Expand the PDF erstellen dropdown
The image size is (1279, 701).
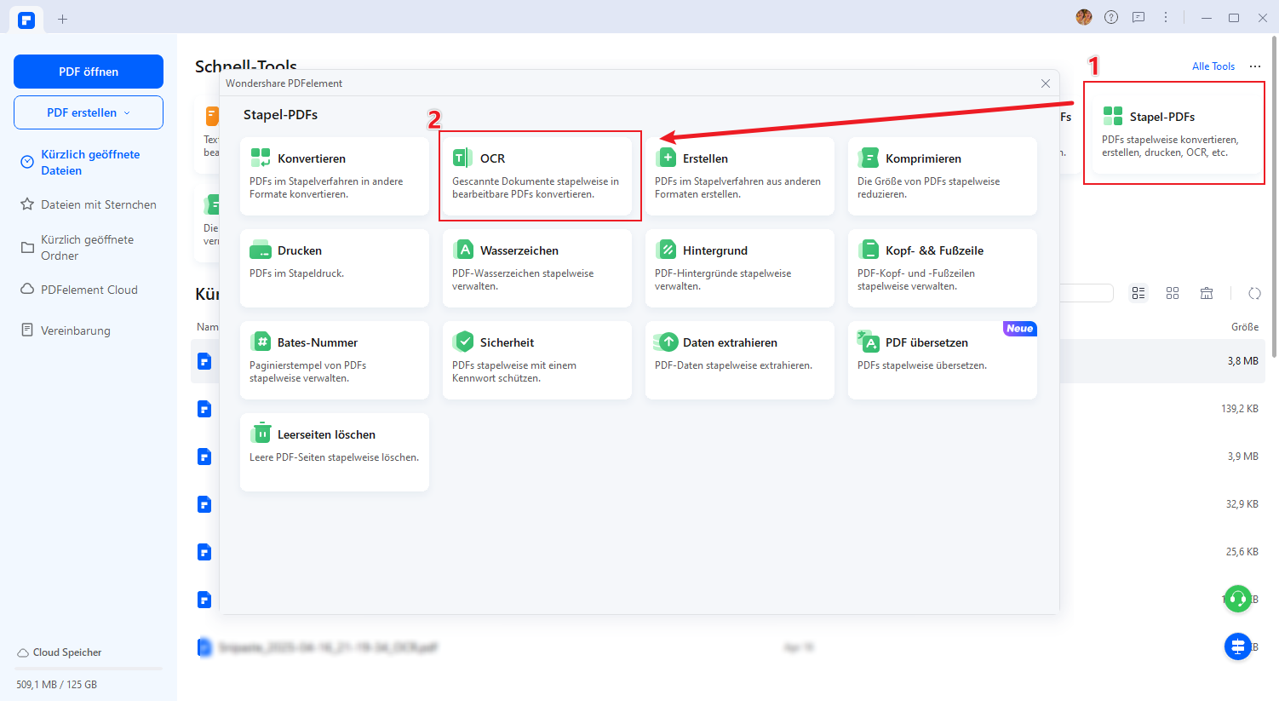point(89,112)
